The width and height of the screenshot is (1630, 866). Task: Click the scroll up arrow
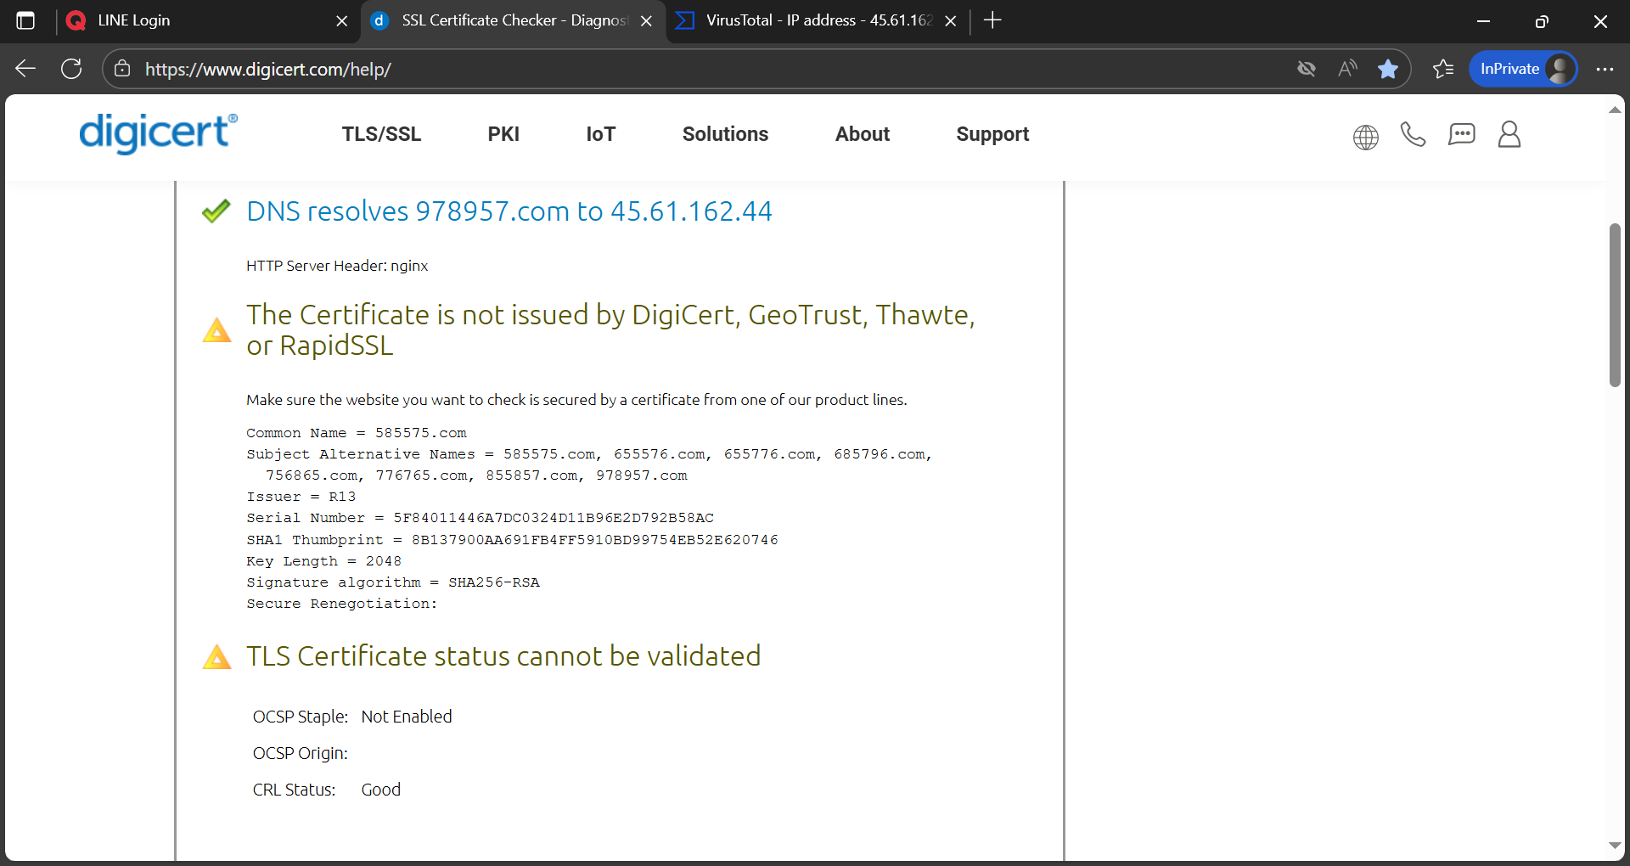pos(1615,110)
